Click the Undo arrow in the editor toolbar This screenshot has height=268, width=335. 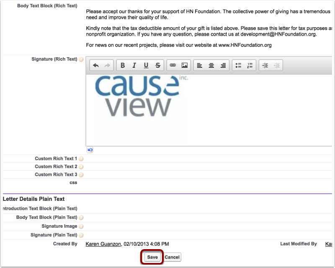[96, 65]
